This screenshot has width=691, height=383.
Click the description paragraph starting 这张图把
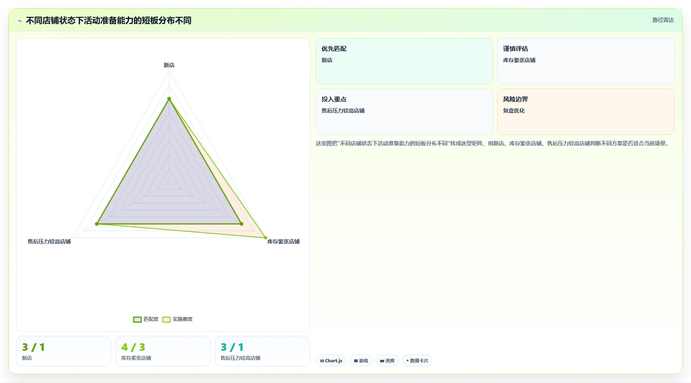click(493, 143)
